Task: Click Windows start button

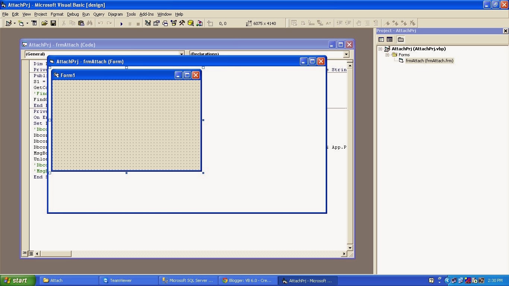Action: point(18,280)
